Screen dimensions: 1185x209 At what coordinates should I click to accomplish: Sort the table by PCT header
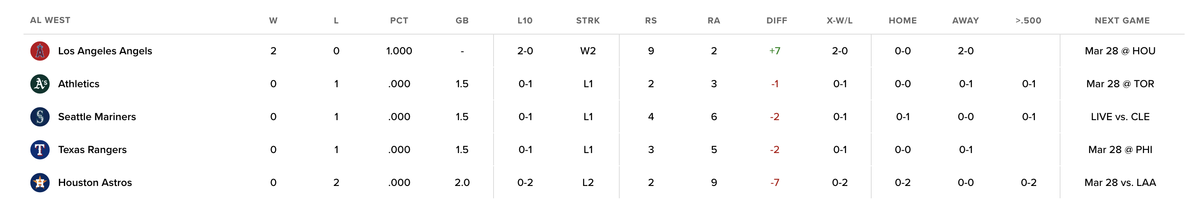point(399,21)
